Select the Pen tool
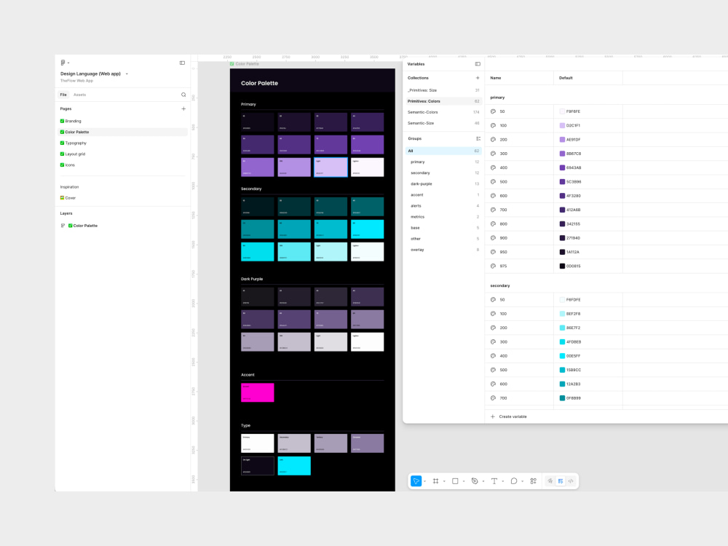Screen dimensions: 728x546 (x=475, y=481)
